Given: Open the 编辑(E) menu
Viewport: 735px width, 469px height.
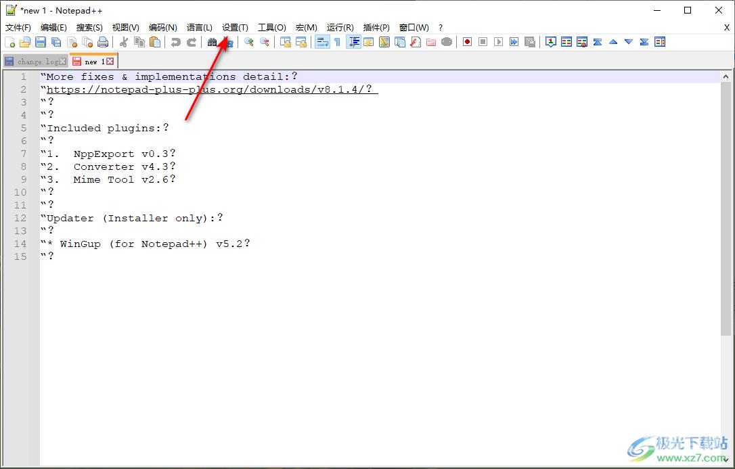Looking at the screenshot, I should [53, 28].
